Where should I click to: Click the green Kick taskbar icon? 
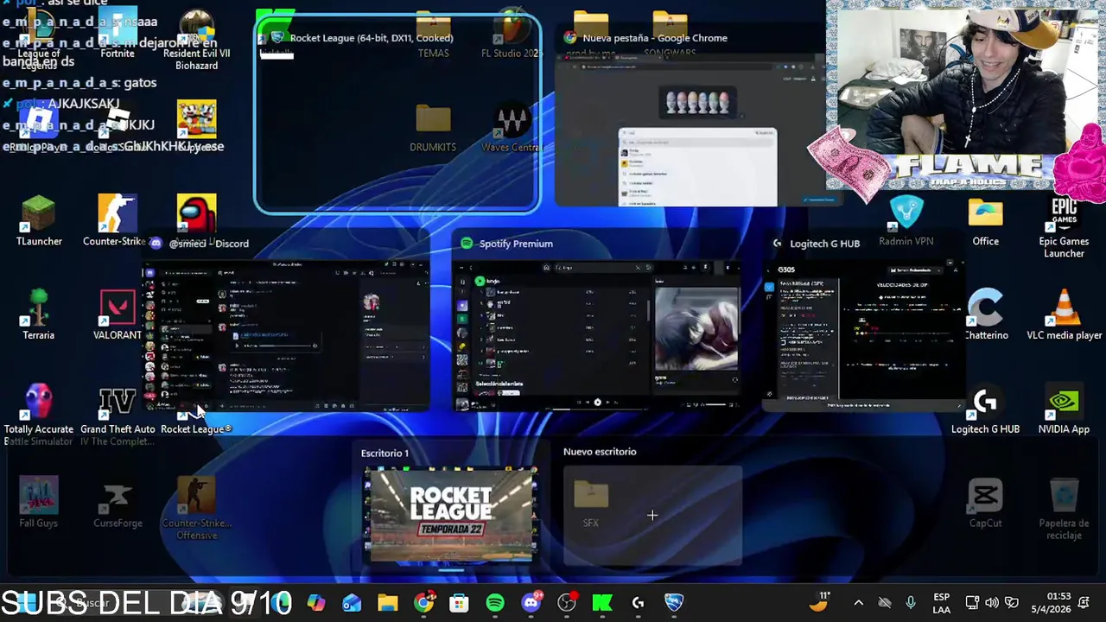click(x=602, y=602)
